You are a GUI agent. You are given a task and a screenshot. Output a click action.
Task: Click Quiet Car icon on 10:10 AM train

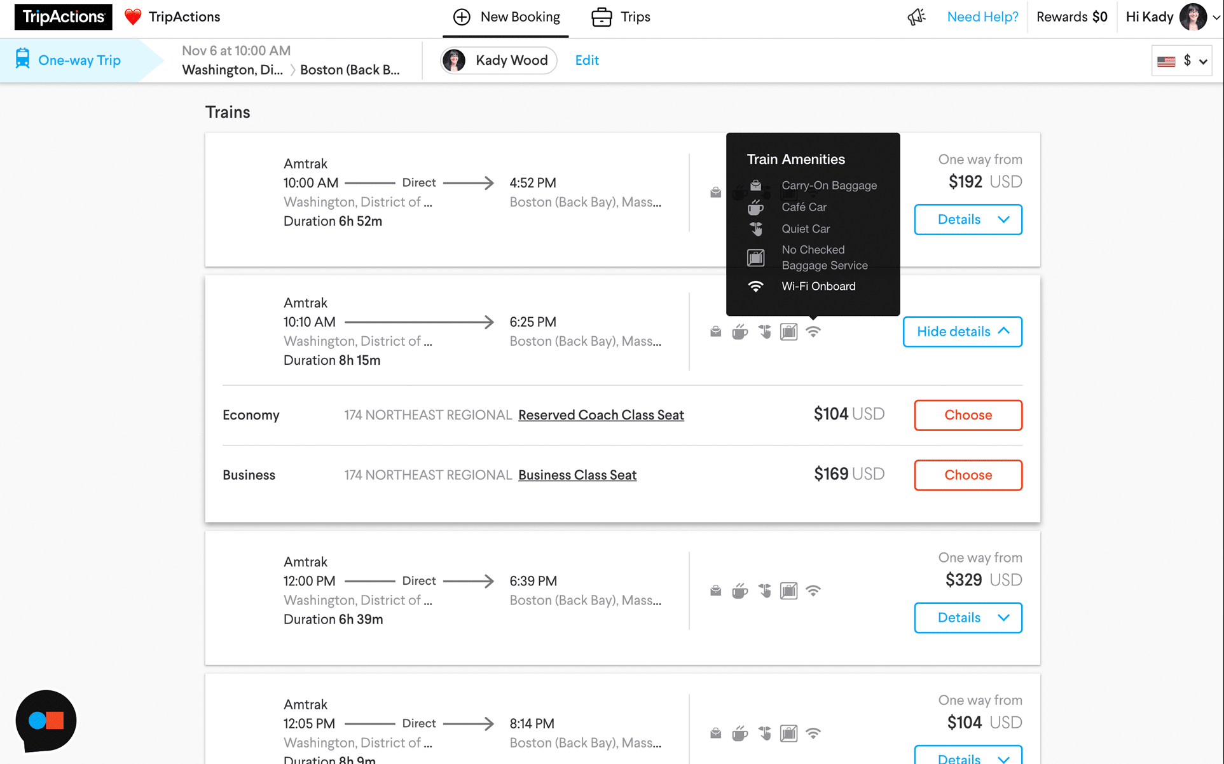click(764, 331)
